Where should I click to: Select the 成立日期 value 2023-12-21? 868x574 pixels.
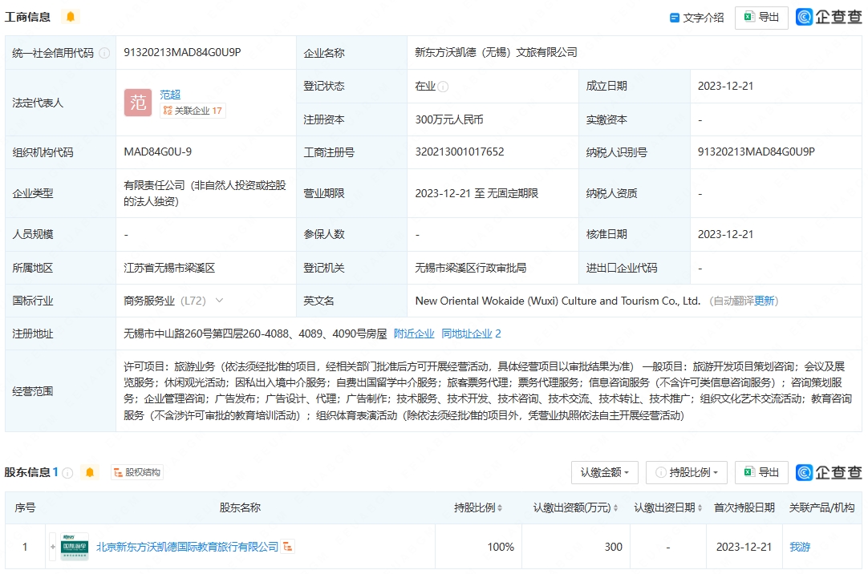pos(725,87)
